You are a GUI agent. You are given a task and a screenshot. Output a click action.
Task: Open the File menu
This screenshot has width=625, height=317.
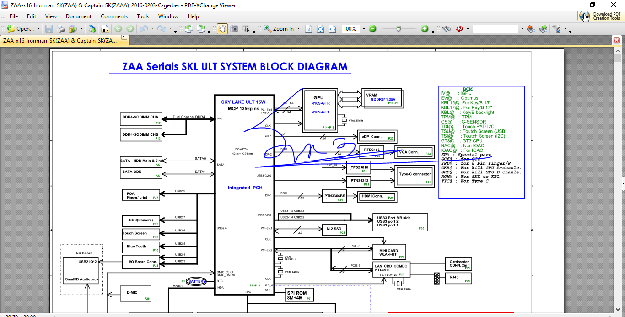click(x=14, y=16)
